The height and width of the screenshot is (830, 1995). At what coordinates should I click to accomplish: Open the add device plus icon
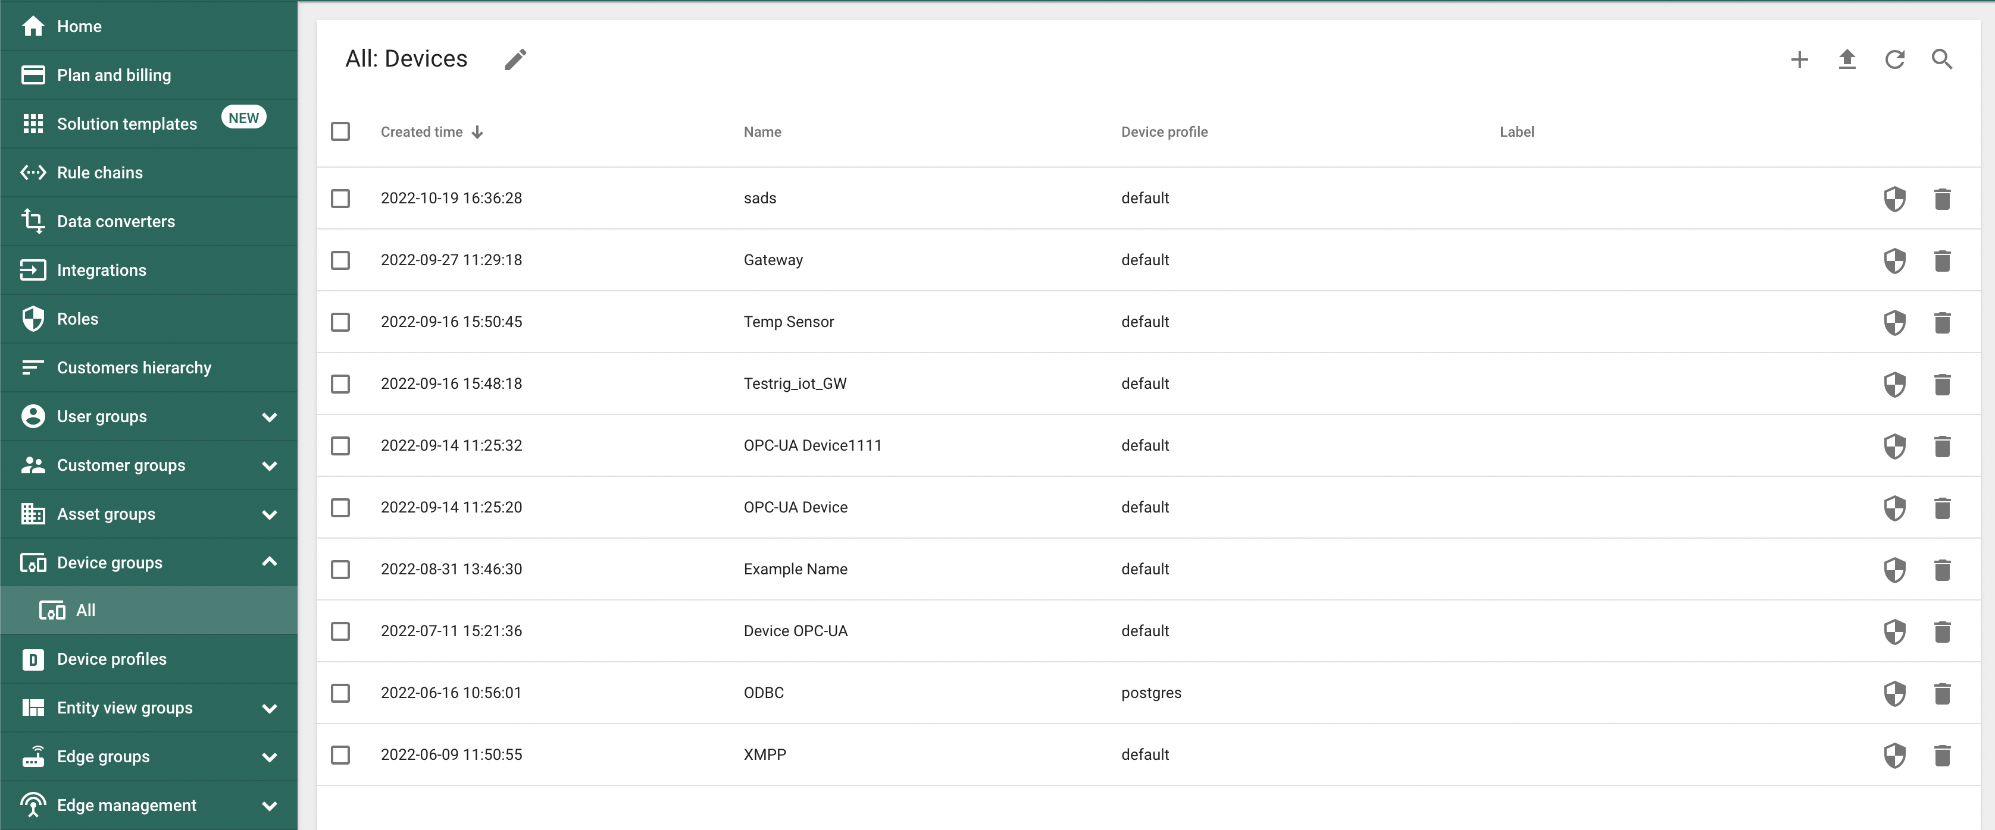pyautogui.click(x=1799, y=59)
